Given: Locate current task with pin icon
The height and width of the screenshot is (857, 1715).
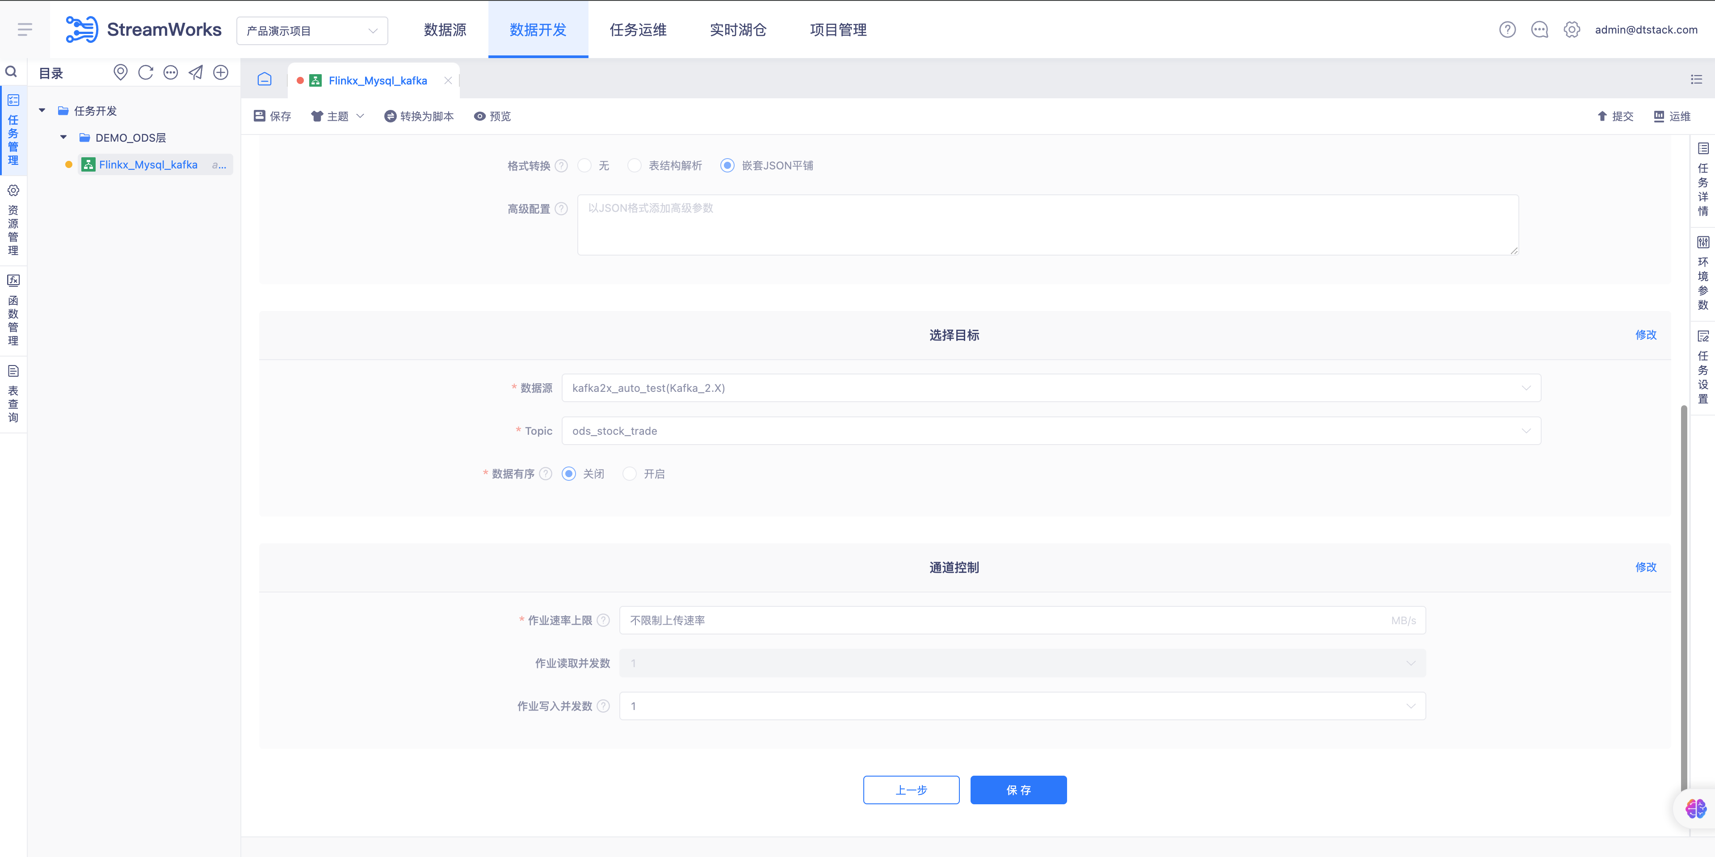Looking at the screenshot, I should pyautogui.click(x=120, y=72).
